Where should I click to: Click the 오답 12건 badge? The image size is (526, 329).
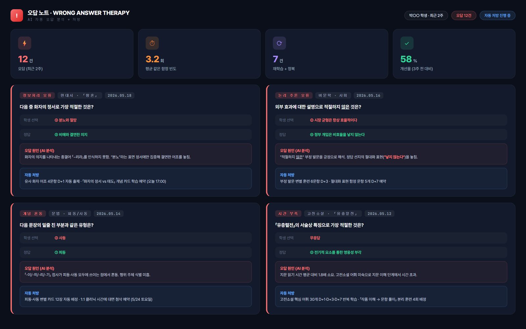(x=464, y=15)
